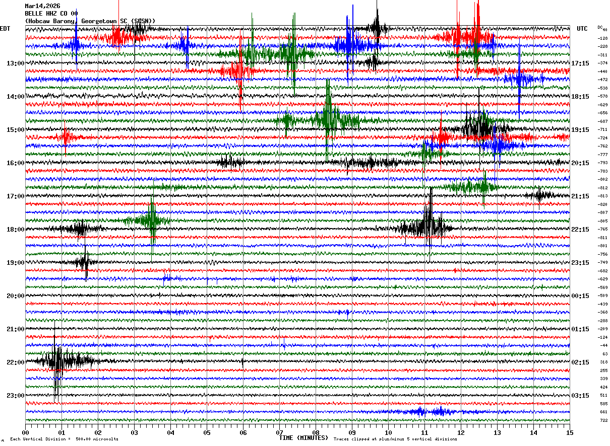Image resolution: width=610 pixels, height=446 pixels.
Task: Click minute tick label 12 on the x-axis
Action: 461,432
